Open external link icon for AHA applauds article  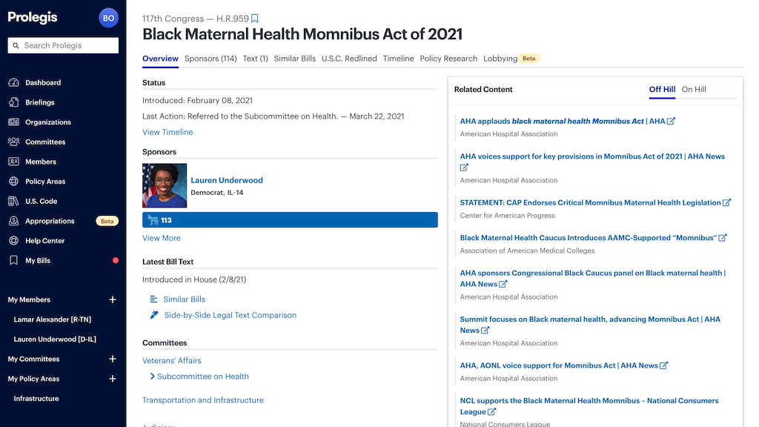tap(671, 122)
